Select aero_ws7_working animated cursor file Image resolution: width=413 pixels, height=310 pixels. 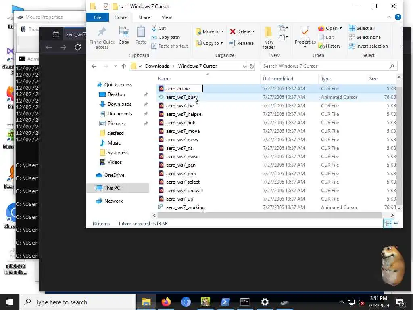coord(185,207)
